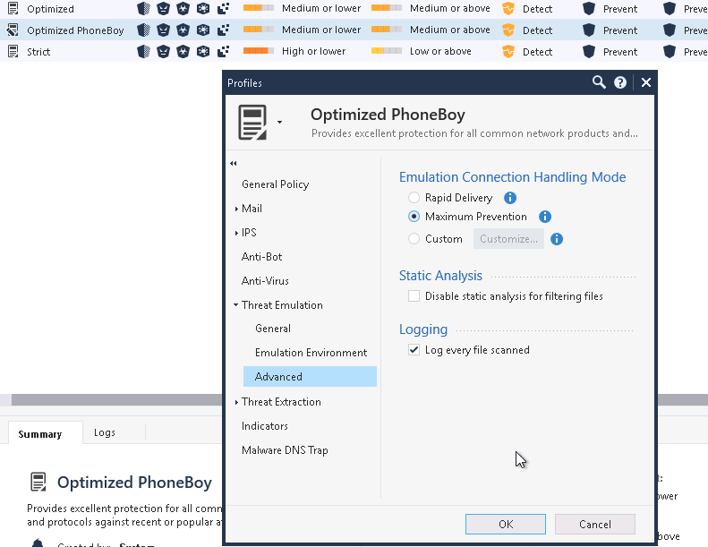Click profile icon in Summary pane

pos(38,482)
